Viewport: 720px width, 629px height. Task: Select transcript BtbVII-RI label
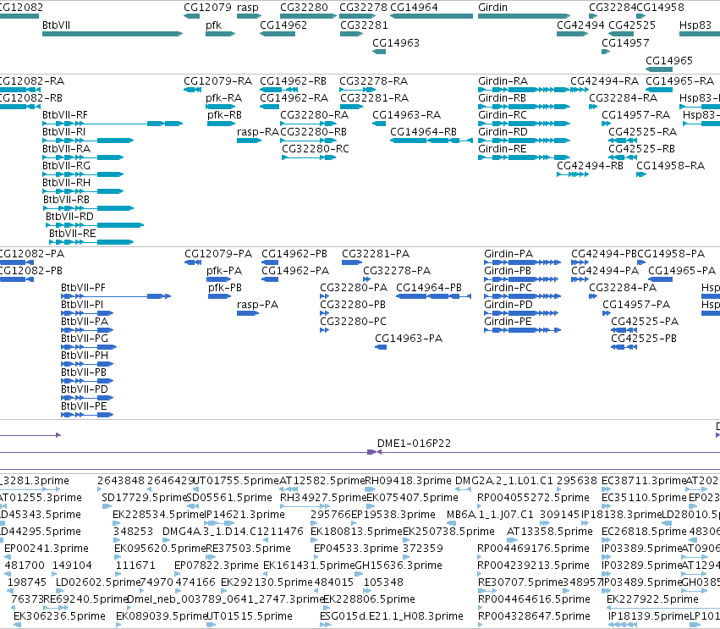pyautogui.click(x=63, y=132)
